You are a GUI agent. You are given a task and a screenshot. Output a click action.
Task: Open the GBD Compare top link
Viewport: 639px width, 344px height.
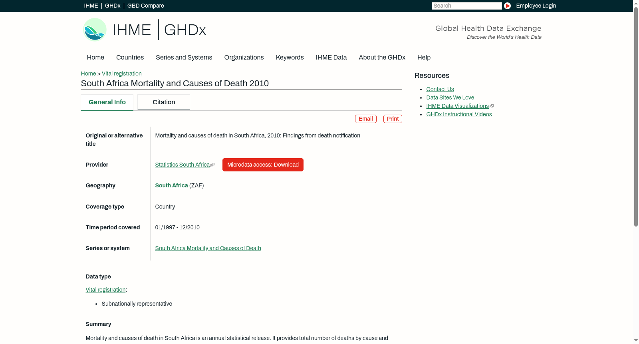click(x=145, y=6)
